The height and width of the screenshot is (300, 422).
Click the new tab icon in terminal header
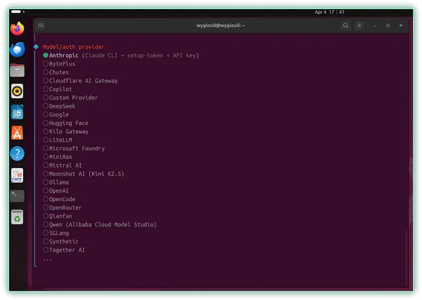click(41, 26)
